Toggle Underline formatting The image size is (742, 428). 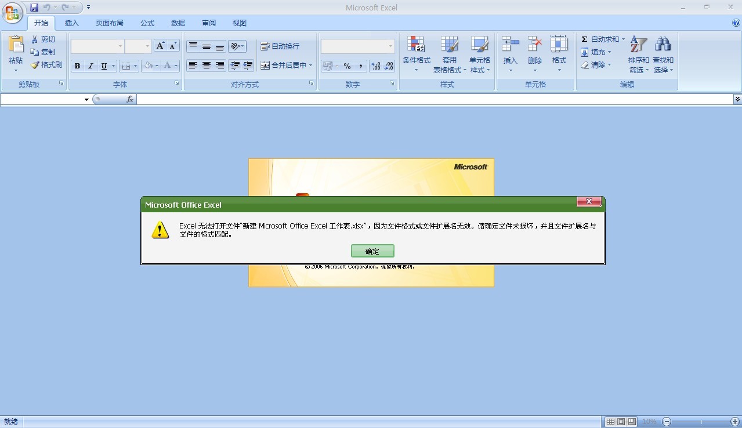click(104, 66)
